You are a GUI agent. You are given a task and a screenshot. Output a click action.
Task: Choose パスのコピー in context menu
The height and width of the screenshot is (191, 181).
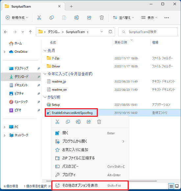click(90, 166)
